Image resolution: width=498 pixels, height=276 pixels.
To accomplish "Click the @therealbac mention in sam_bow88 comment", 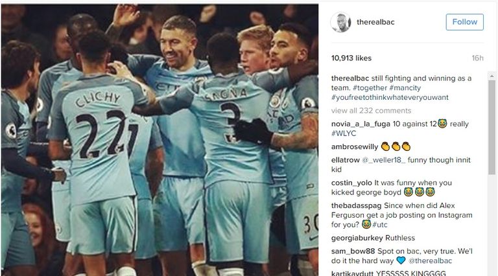I will coord(430,261).
